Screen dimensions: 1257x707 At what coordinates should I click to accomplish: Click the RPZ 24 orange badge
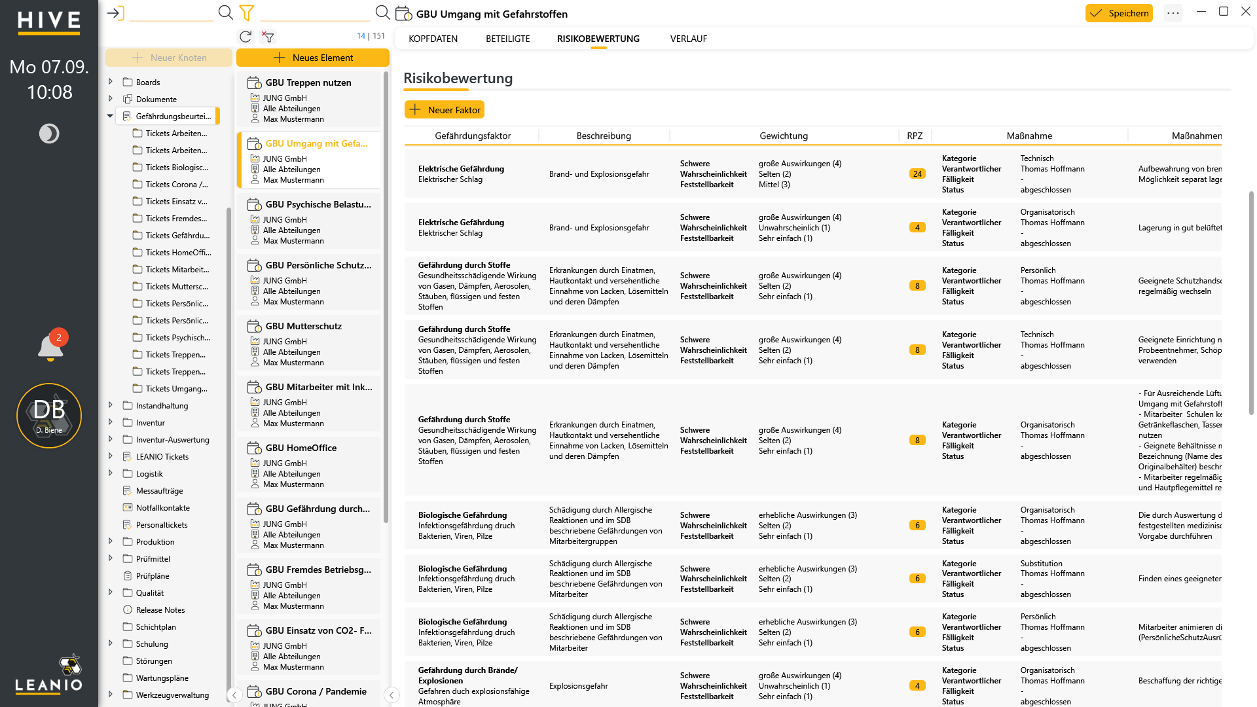tap(917, 174)
